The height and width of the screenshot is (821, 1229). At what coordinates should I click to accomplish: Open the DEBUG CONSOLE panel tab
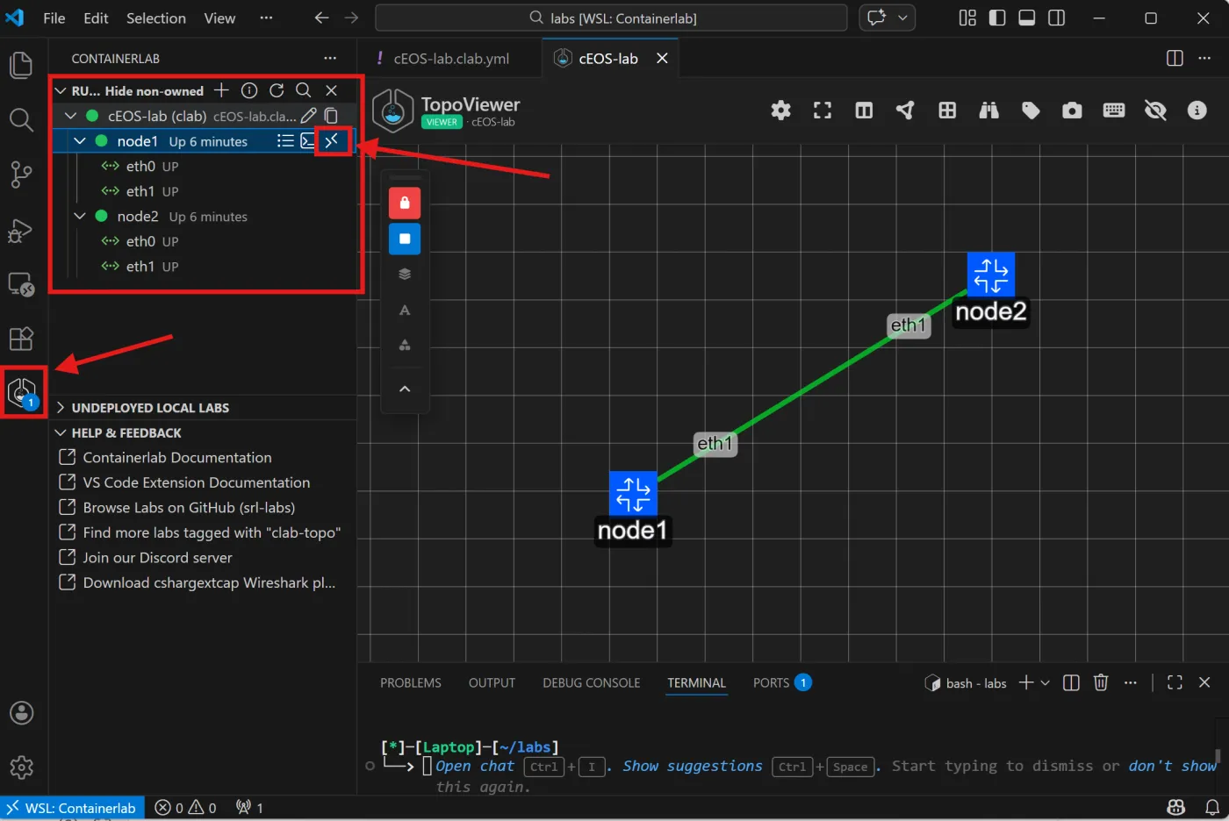coord(591,682)
